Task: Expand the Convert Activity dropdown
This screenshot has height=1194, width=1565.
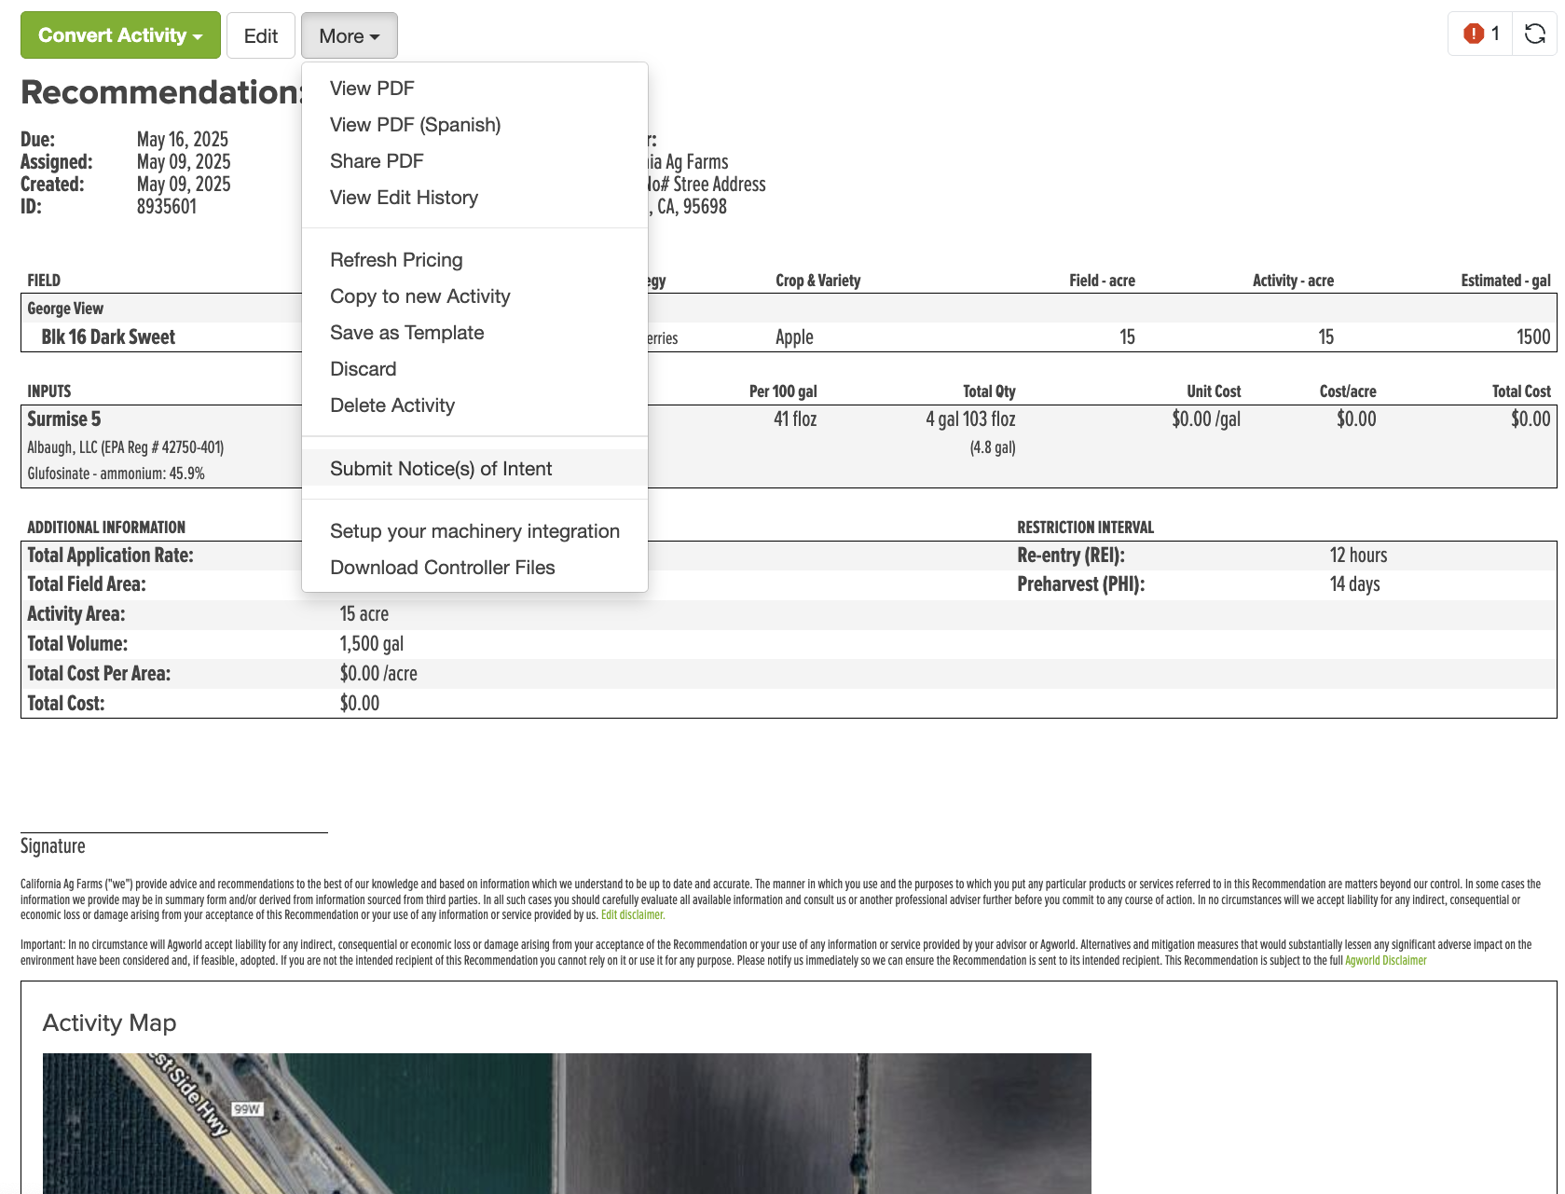Action: pos(120,35)
